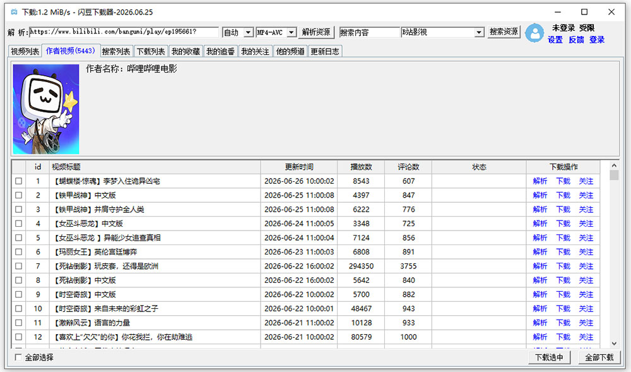Click 关注 for row 12
The height and width of the screenshot is (372, 631).
pyautogui.click(x=586, y=337)
